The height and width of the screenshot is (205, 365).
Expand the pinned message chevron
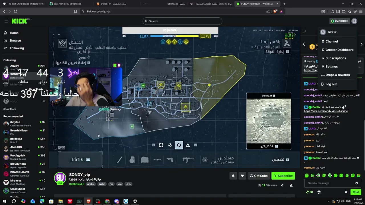pyautogui.click(x=359, y=67)
